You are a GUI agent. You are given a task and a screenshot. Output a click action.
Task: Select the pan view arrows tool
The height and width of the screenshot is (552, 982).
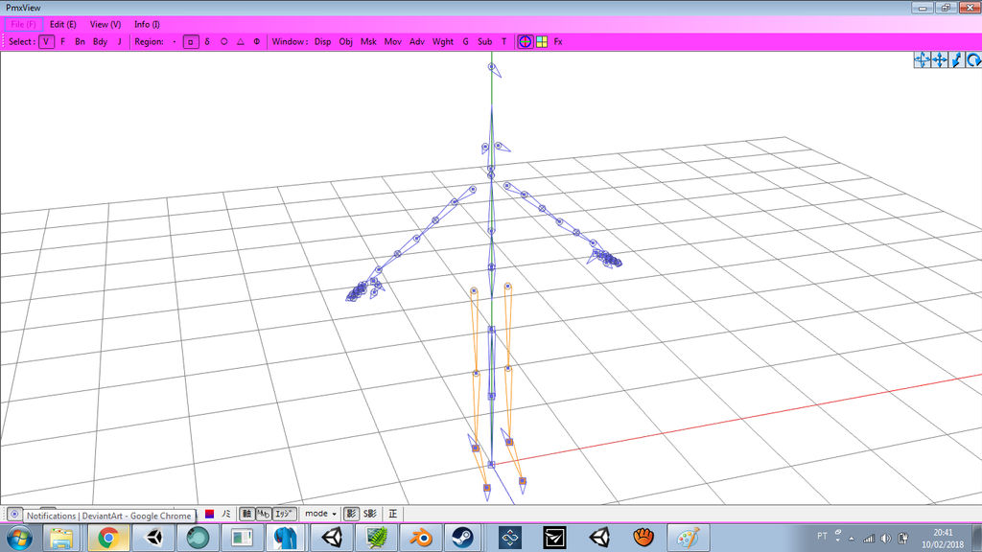tap(938, 59)
